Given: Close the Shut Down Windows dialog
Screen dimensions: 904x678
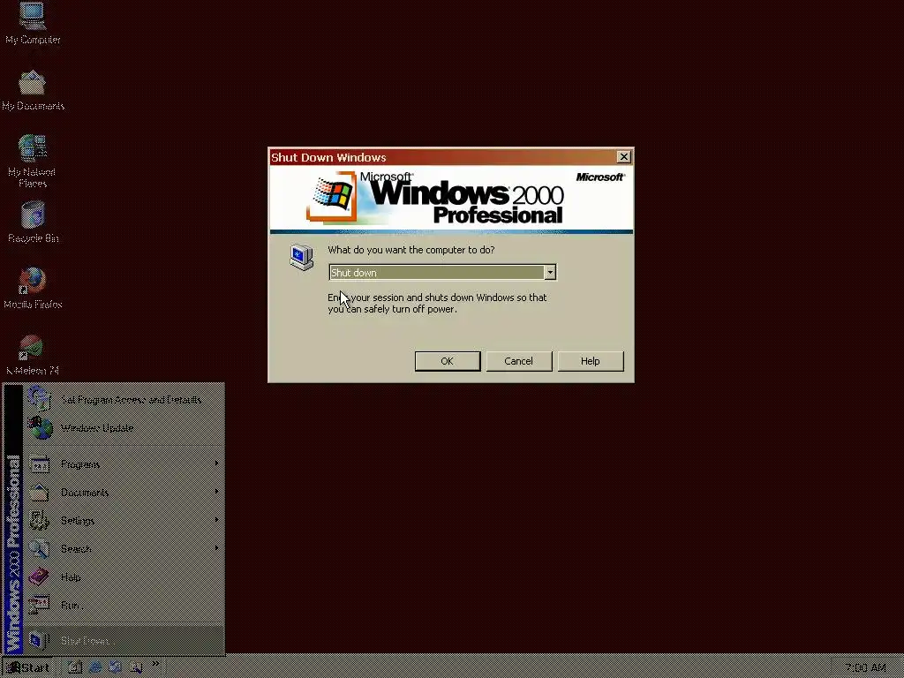Looking at the screenshot, I should (x=624, y=157).
